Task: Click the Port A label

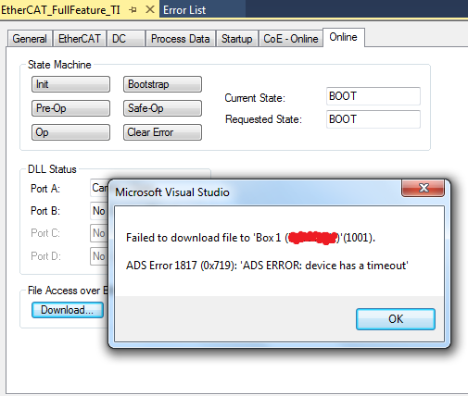Action: click(x=45, y=189)
